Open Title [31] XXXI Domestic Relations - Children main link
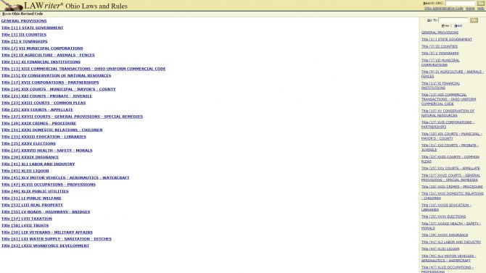486x273 pixels. [52, 130]
